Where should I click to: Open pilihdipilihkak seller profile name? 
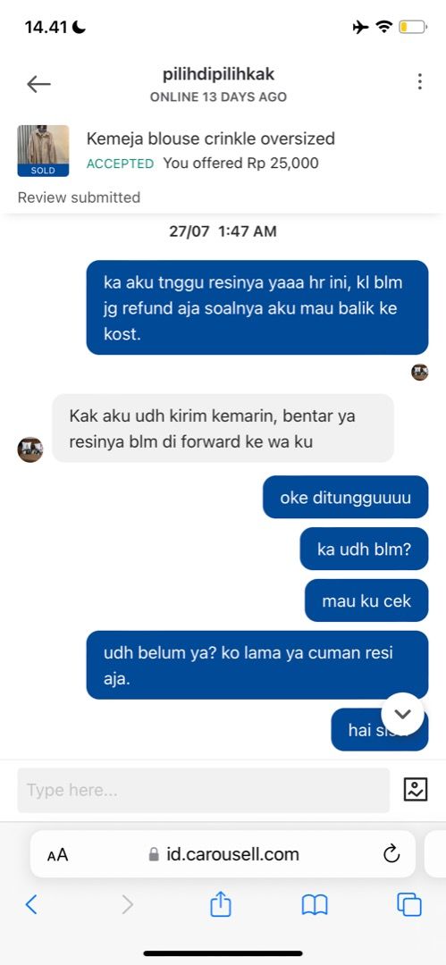[219, 74]
